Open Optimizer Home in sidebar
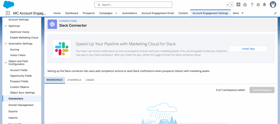 tap(20, 32)
